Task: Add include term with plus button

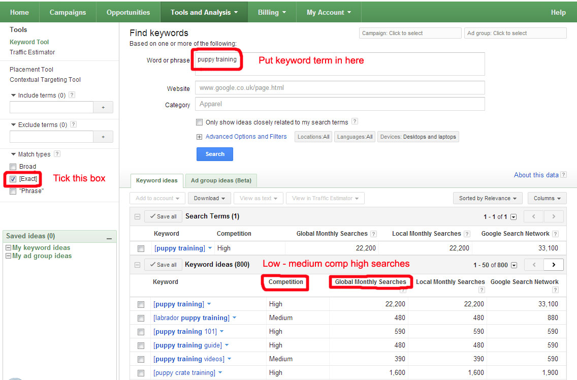Action: tap(103, 107)
